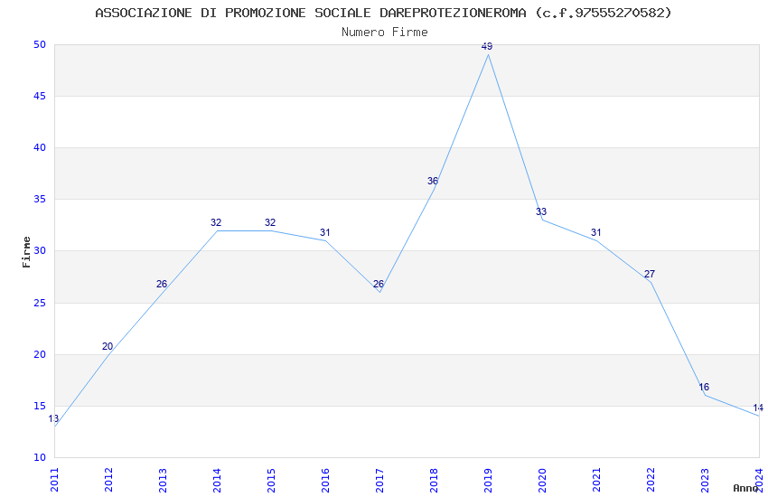The width and height of the screenshot is (768, 497).
Task: Click the y-axis tick value 50
Action: 40,44
